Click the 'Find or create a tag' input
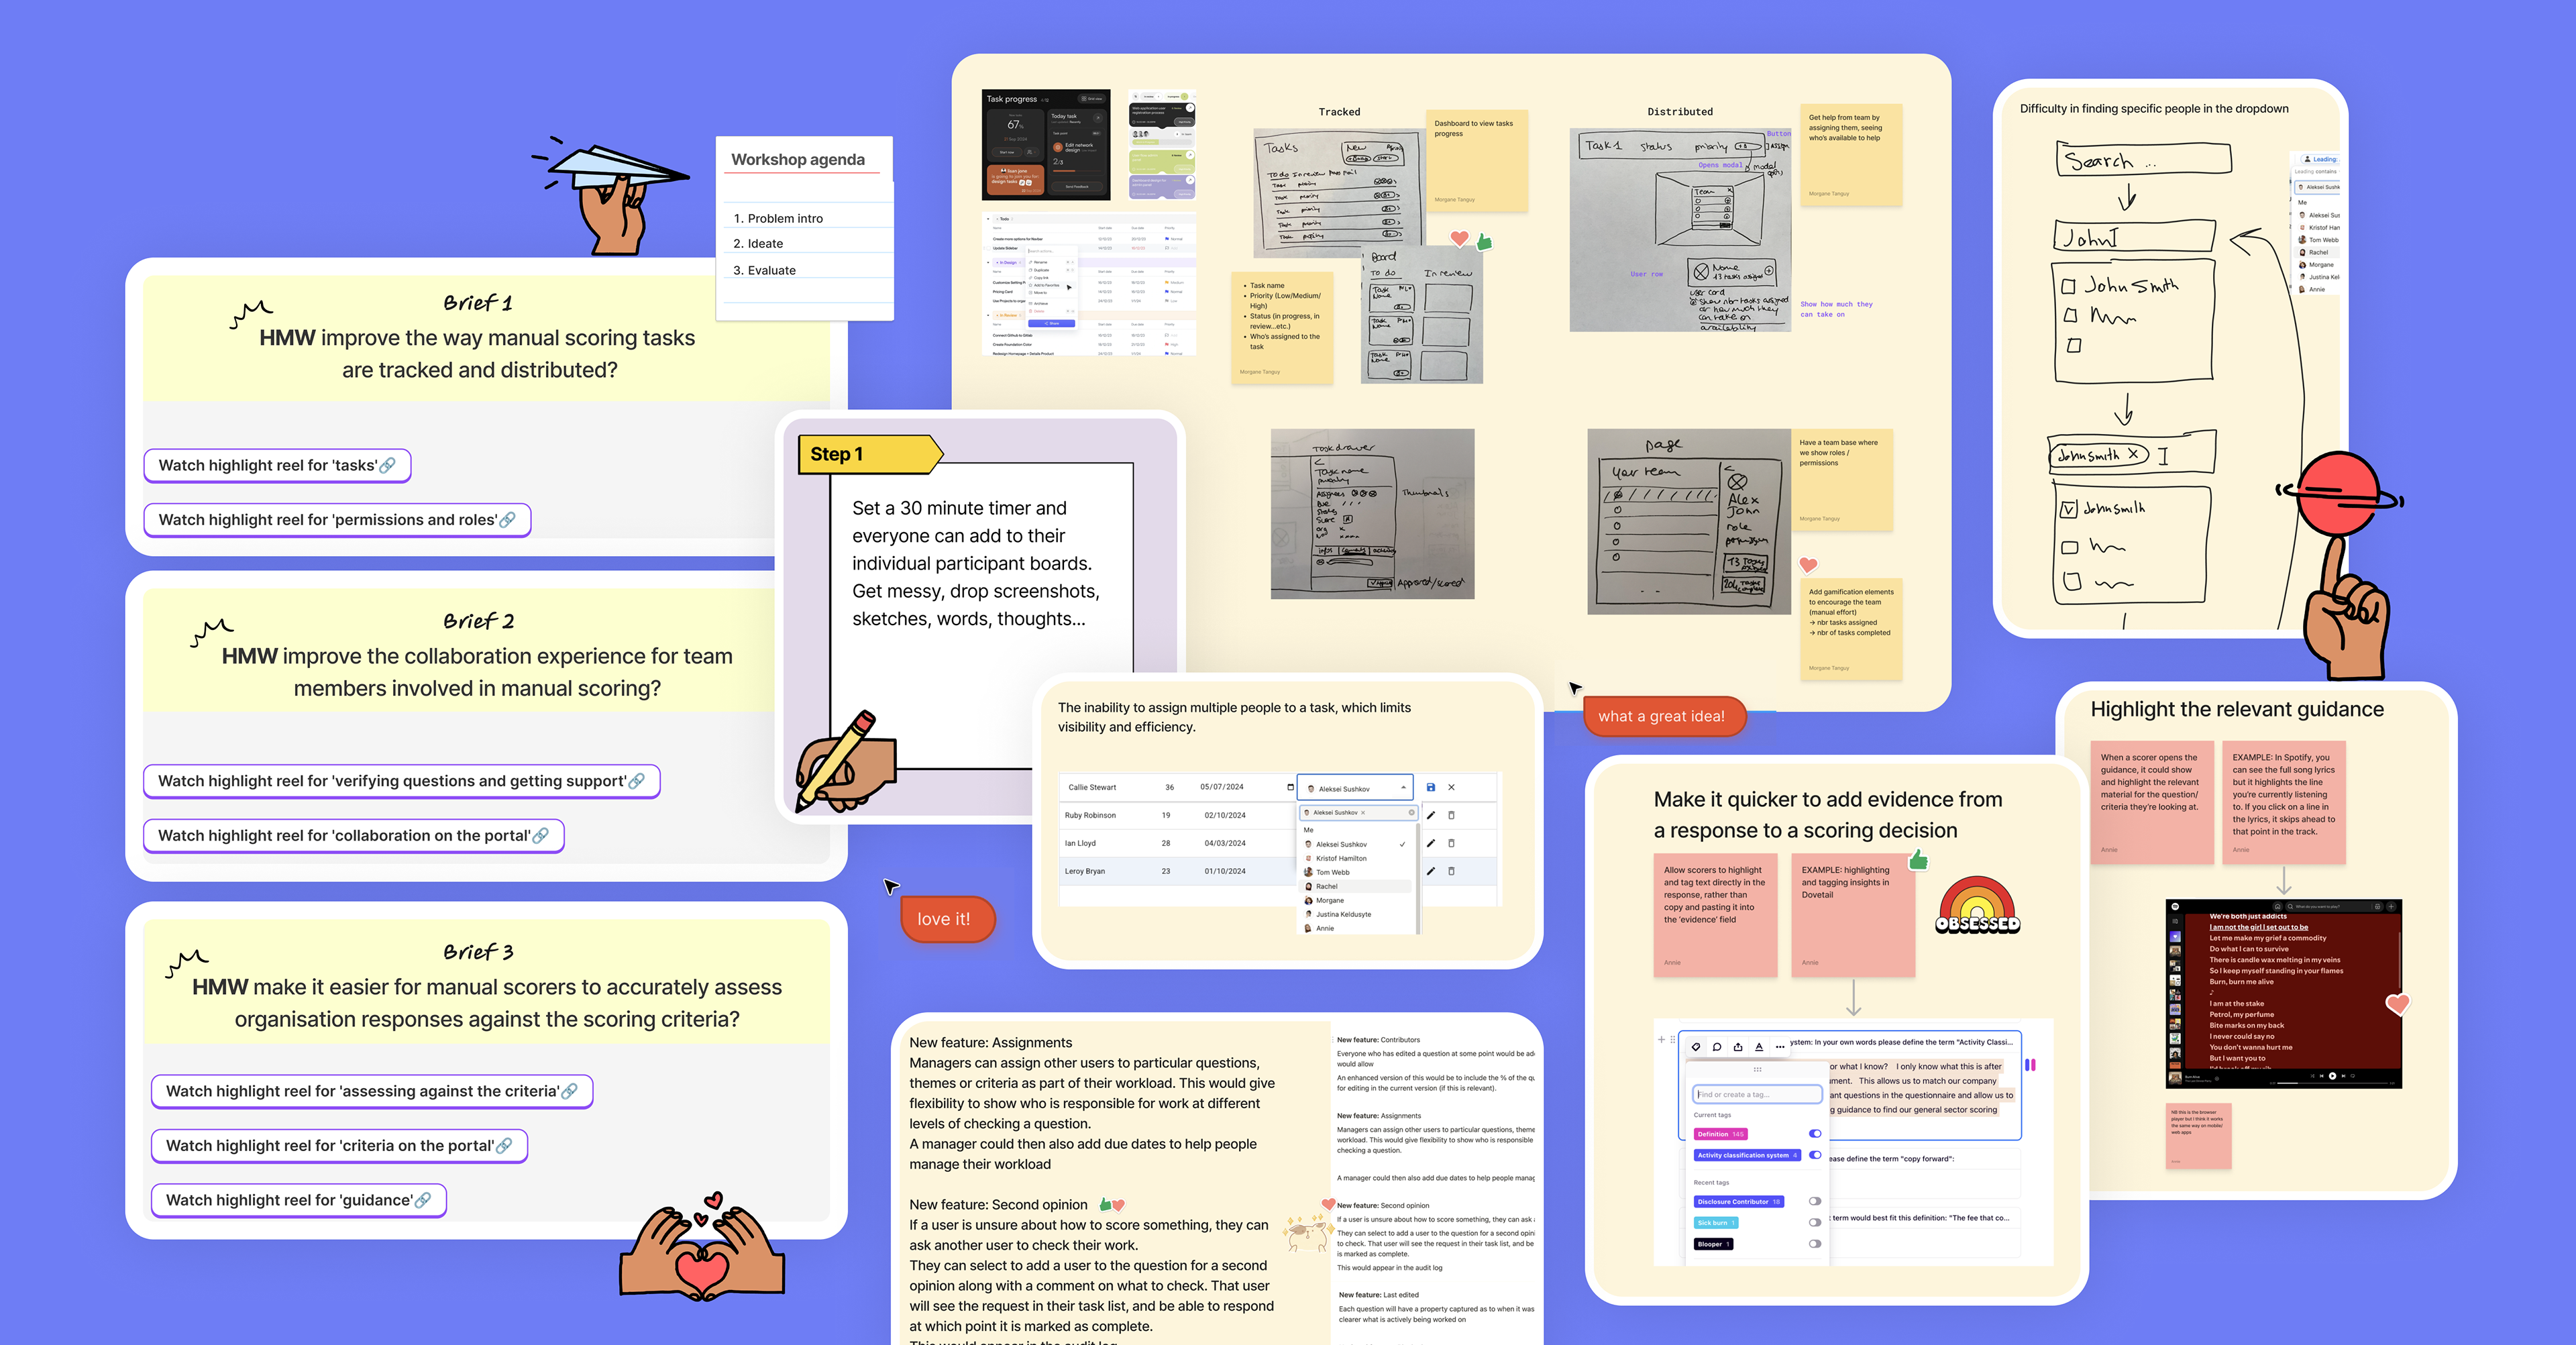2576x1345 pixels. [1758, 1095]
